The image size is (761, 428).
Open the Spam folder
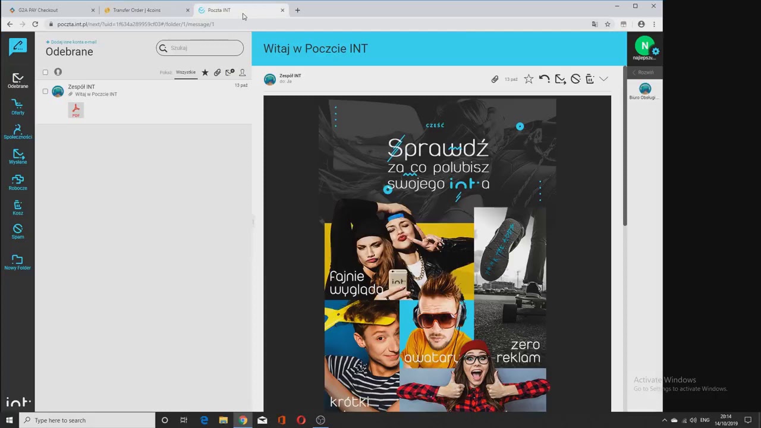pyautogui.click(x=18, y=232)
